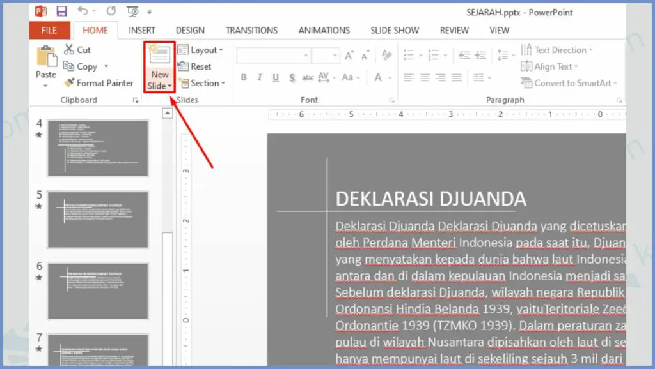Image resolution: width=655 pixels, height=369 pixels.
Task: Toggle Strikethrough formatting
Action: (308, 77)
